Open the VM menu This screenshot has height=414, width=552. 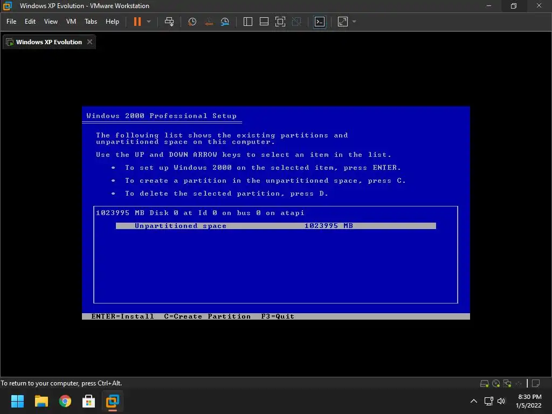(71, 22)
